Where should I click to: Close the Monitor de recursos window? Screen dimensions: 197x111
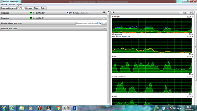[193, 1]
